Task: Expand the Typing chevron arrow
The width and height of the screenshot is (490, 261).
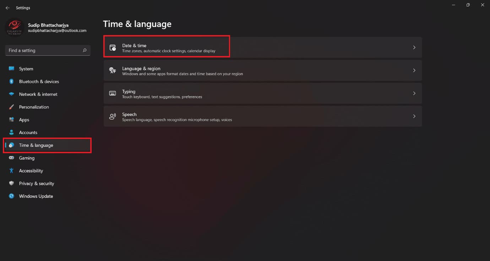Action: pos(414,93)
